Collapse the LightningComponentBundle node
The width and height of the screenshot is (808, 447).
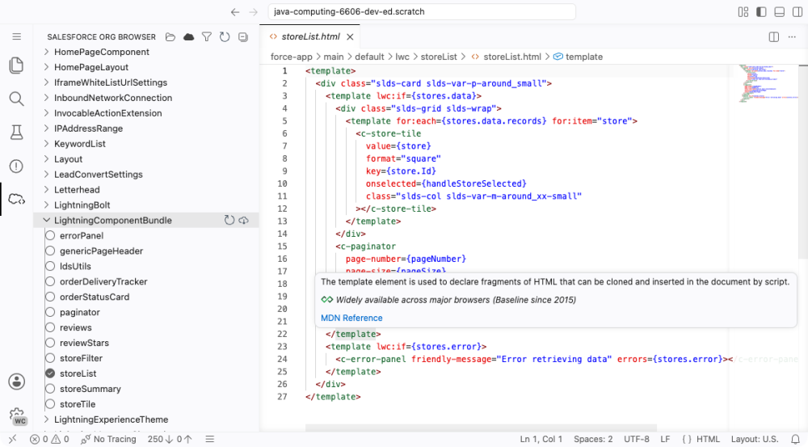(46, 220)
